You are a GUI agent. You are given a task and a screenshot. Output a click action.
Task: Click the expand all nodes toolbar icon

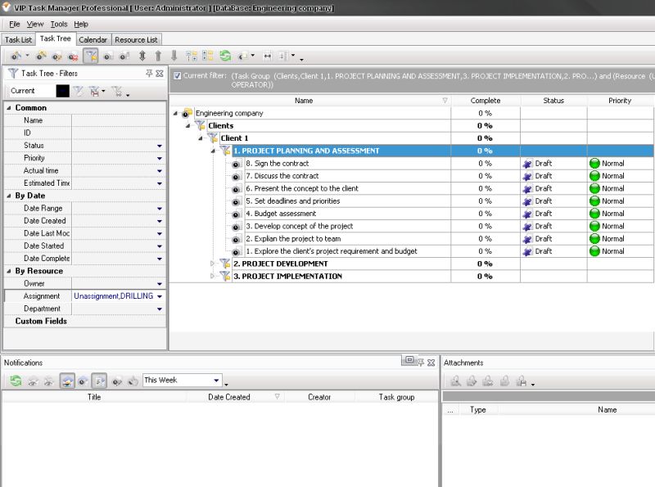[x=192, y=56]
